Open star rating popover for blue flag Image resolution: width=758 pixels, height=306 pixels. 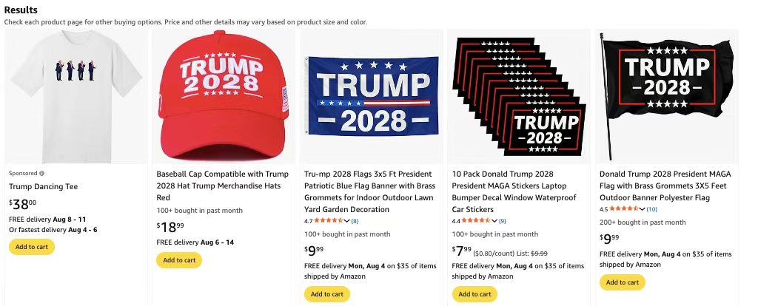(346, 221)
